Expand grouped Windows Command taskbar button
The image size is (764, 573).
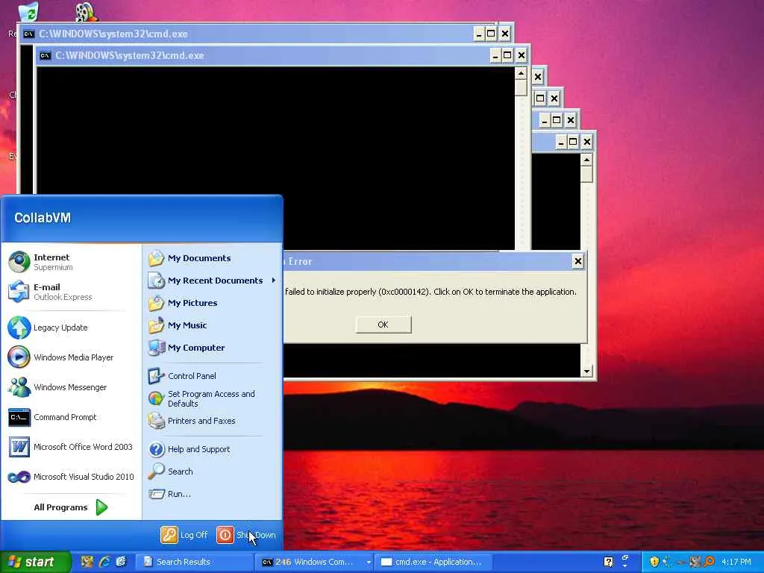[368, 562]
